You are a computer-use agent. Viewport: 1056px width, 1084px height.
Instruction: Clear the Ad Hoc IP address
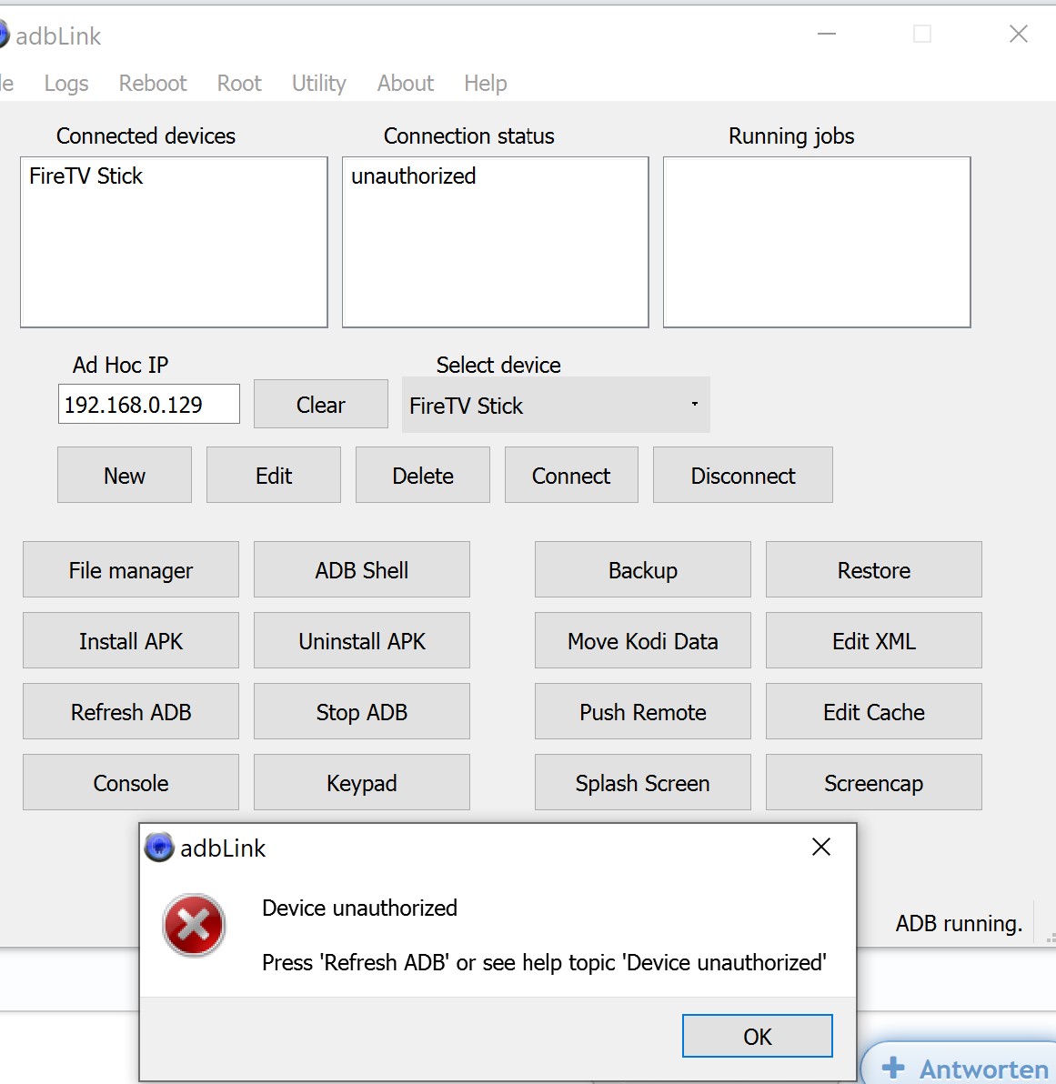pos(321,404)
